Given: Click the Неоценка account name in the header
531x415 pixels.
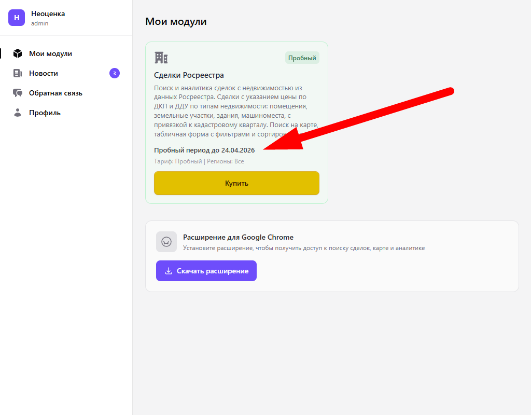Looking at the screenshot, I should [x=48, y=13].
